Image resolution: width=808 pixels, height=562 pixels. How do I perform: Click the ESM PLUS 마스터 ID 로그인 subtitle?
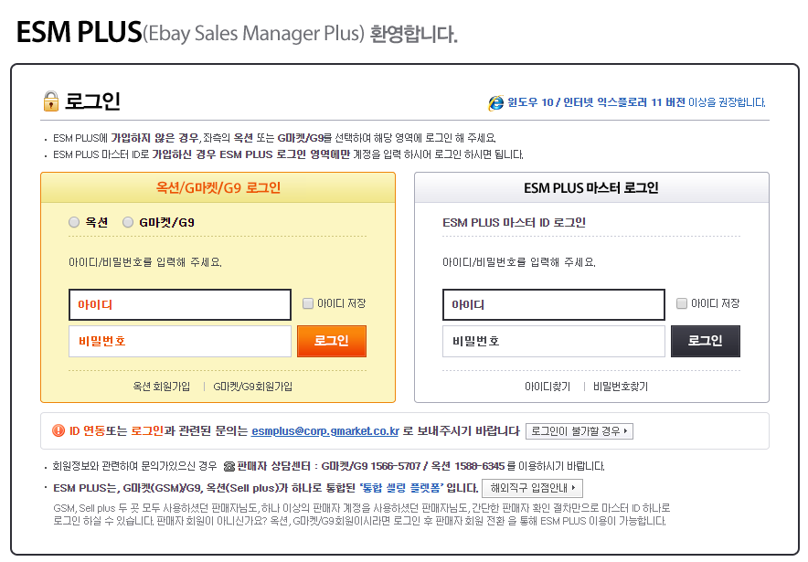(x=514, y=223)
